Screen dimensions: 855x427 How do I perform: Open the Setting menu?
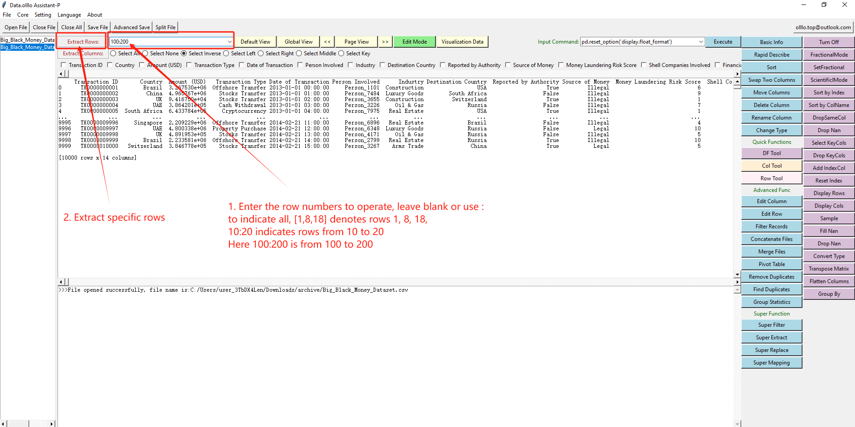[x=43, y=15]
